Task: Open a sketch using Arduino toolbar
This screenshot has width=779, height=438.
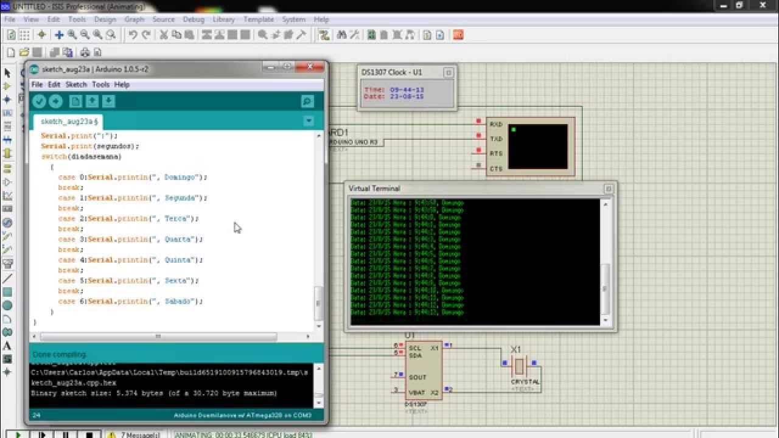Action: click(x=92, y=102)
